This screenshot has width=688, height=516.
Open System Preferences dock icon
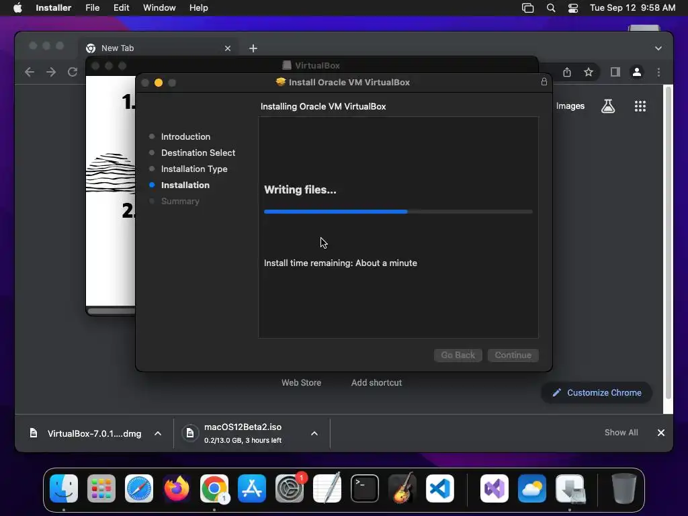290,488
